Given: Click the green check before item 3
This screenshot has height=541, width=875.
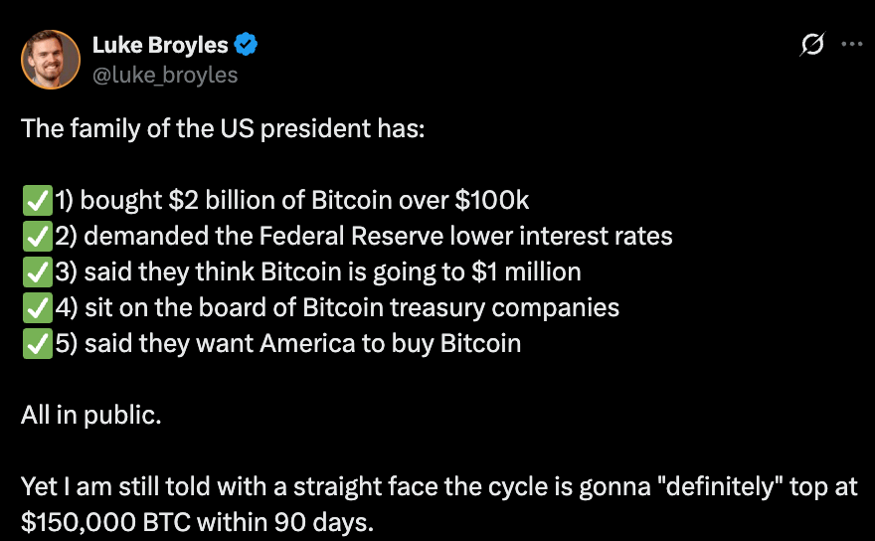Looking at the screenshot, I should click(37, 272).
